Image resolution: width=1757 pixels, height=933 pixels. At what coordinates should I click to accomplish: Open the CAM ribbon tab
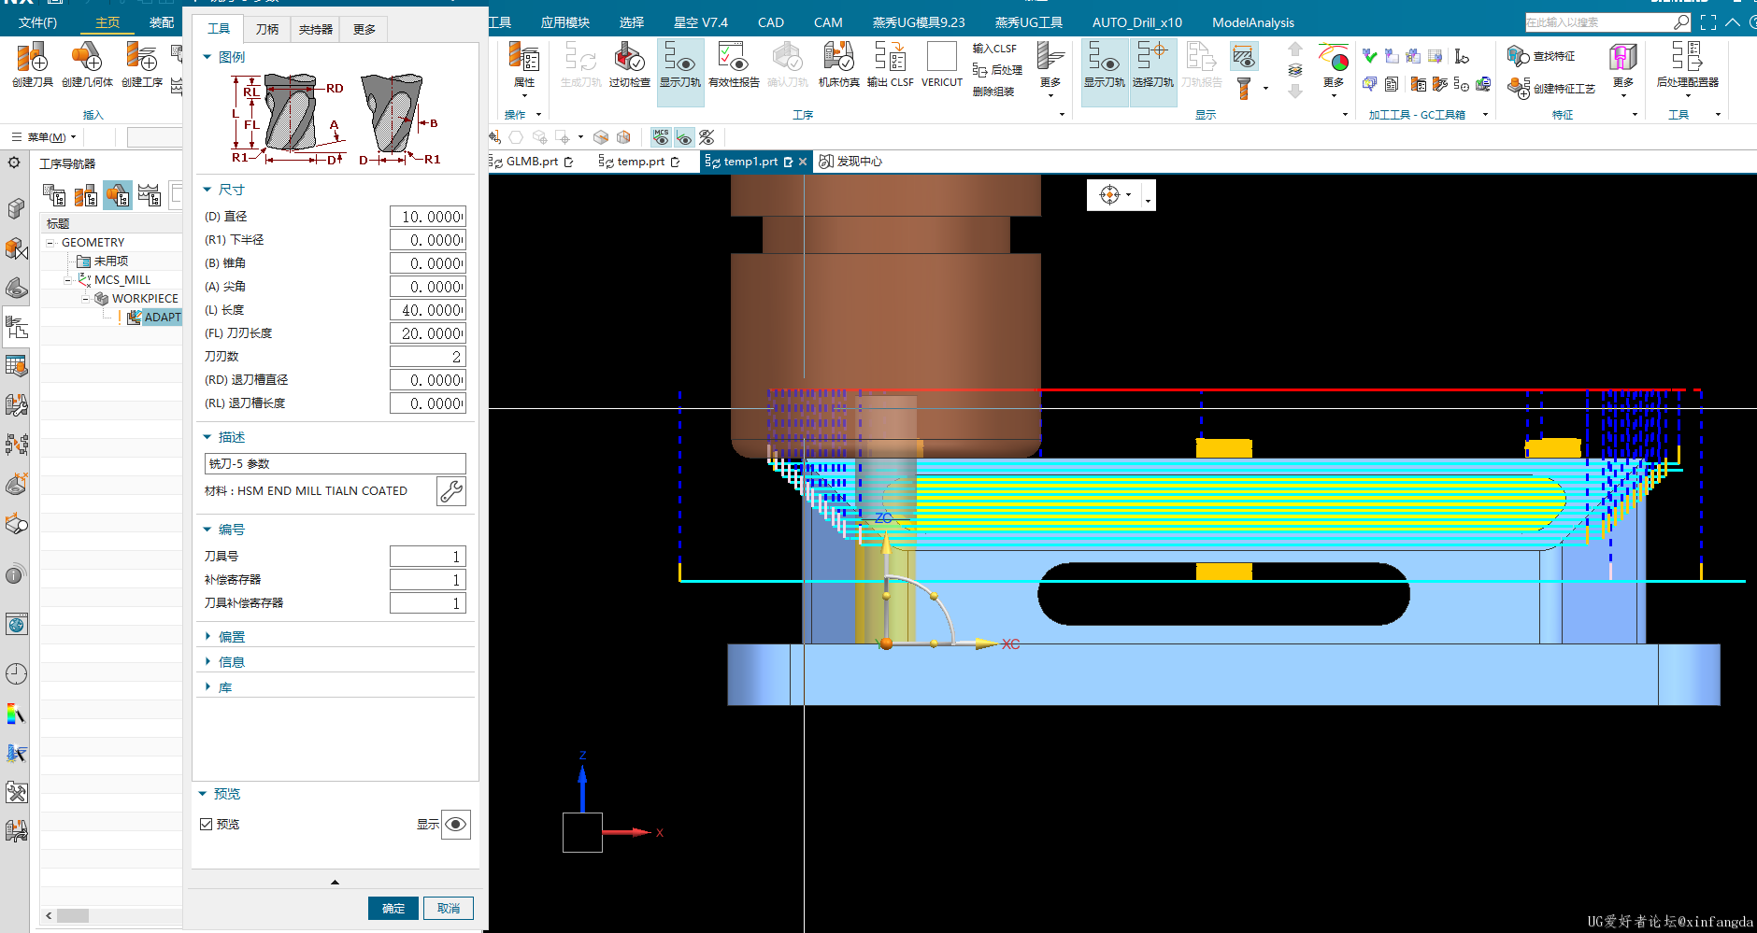(x=828, y=22)
